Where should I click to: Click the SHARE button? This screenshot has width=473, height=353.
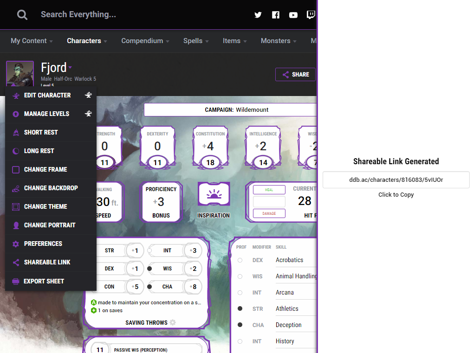(x=295, y=75)
